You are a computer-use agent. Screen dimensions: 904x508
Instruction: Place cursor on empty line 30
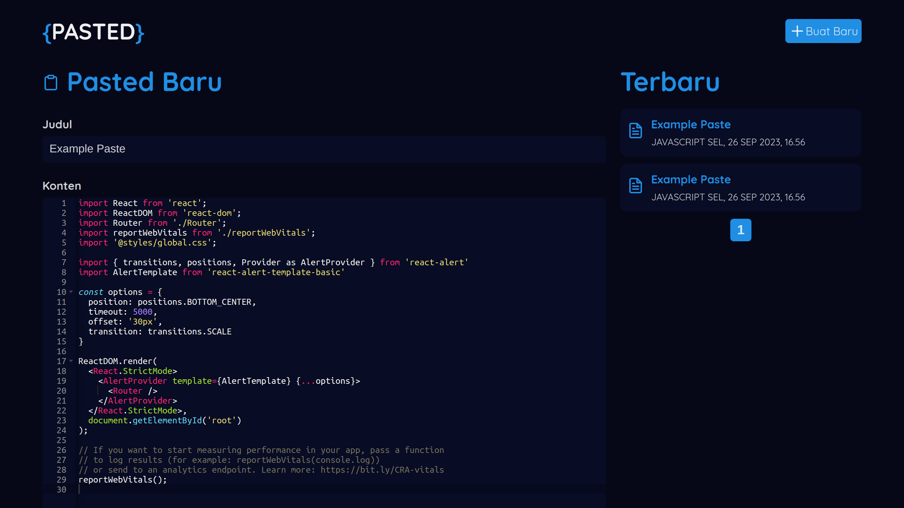[x=212, y=490]
